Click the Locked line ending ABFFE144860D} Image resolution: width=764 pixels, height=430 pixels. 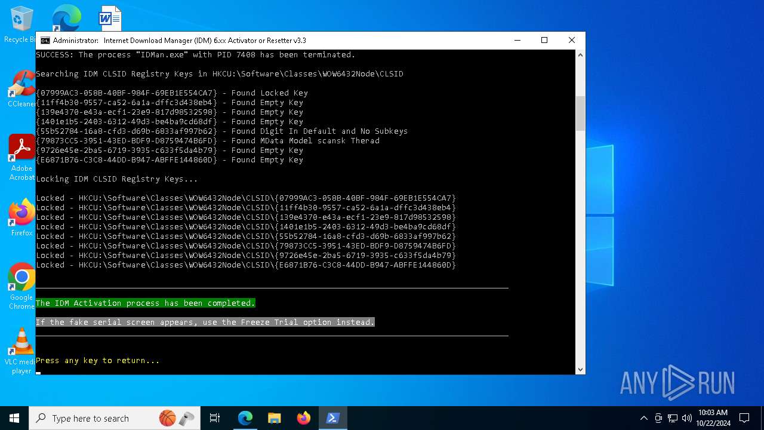(246, 265)
